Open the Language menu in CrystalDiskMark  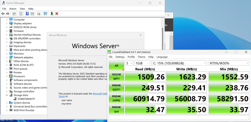(162, 57)
